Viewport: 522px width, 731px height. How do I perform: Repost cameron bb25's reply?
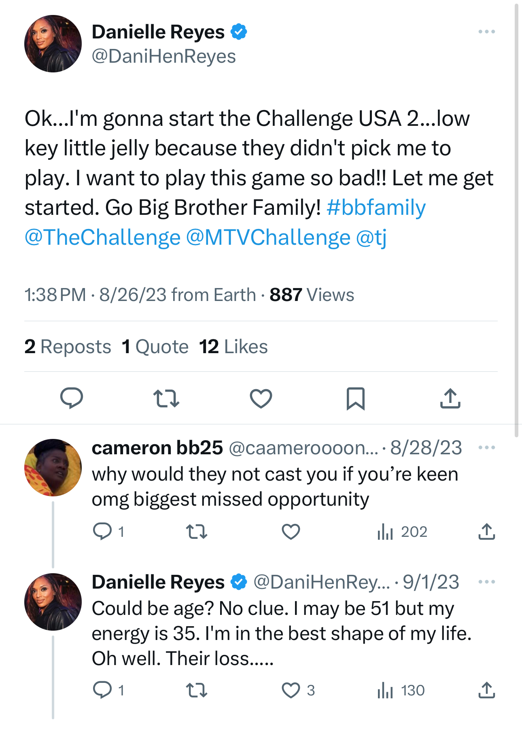[197, 532]
